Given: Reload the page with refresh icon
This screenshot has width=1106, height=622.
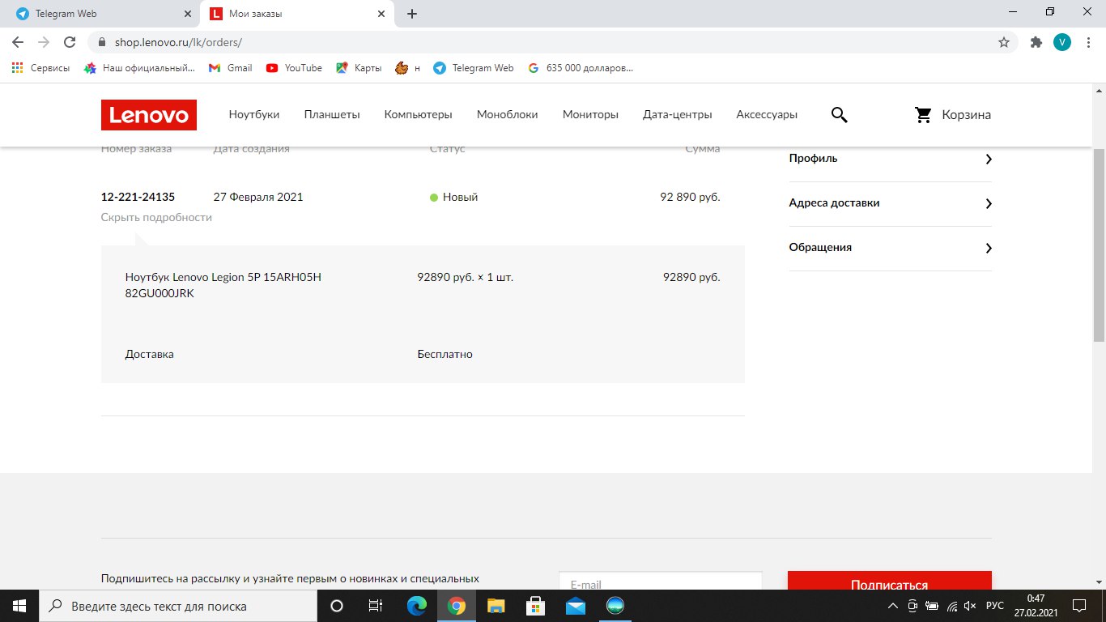Looking at the screenshot, I should pyautogui.click(x=70, y=42).
